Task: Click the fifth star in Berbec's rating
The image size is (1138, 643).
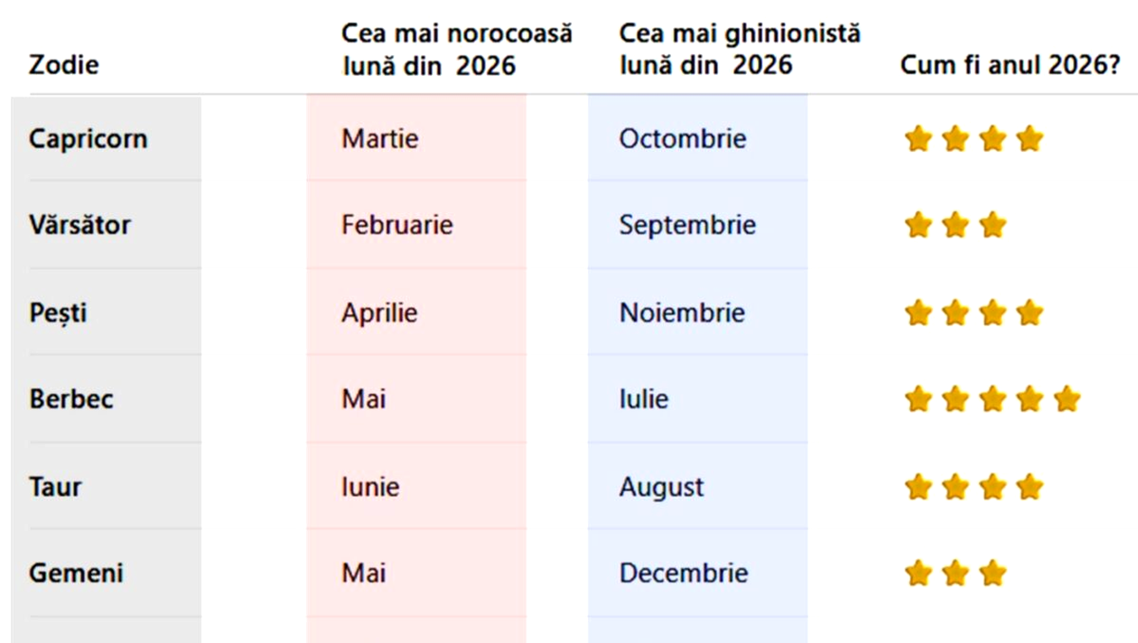Action: [1067, 398]
